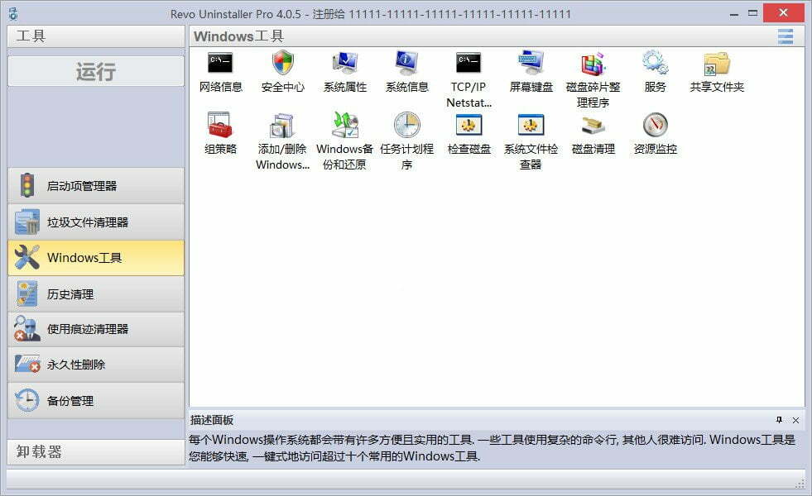The height and width of the screenshot is (496, 812).
Task: Click the 运行 (Run) button
Action: tap(95, 72)
